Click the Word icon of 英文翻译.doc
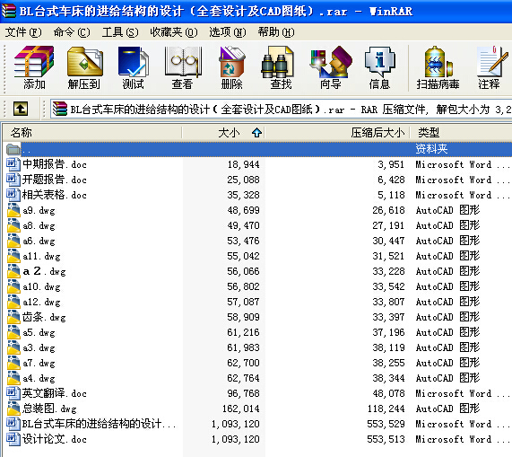Screen dimensions: 512x457 13,393
